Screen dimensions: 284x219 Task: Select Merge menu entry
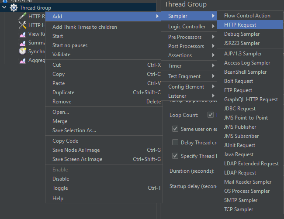click(104, 121)
